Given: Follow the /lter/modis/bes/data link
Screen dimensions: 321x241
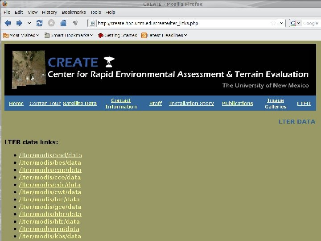Looking at the screenshot, I should point(50,162).
